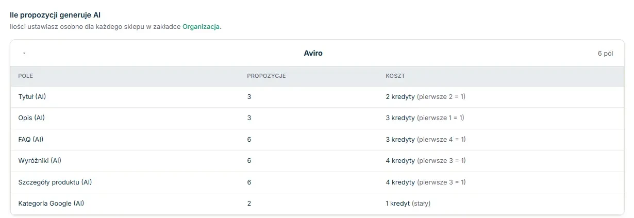Select 'Kategoria Google (AI)' row label
634x218 pixels.
51,204
